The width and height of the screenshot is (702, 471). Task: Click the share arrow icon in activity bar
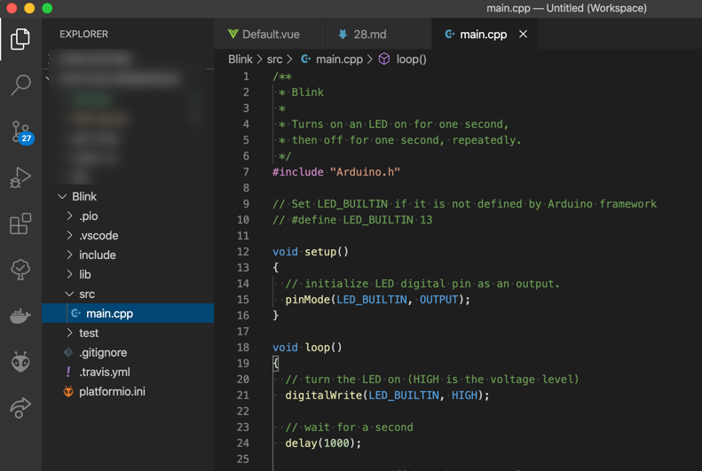[20, 408]
